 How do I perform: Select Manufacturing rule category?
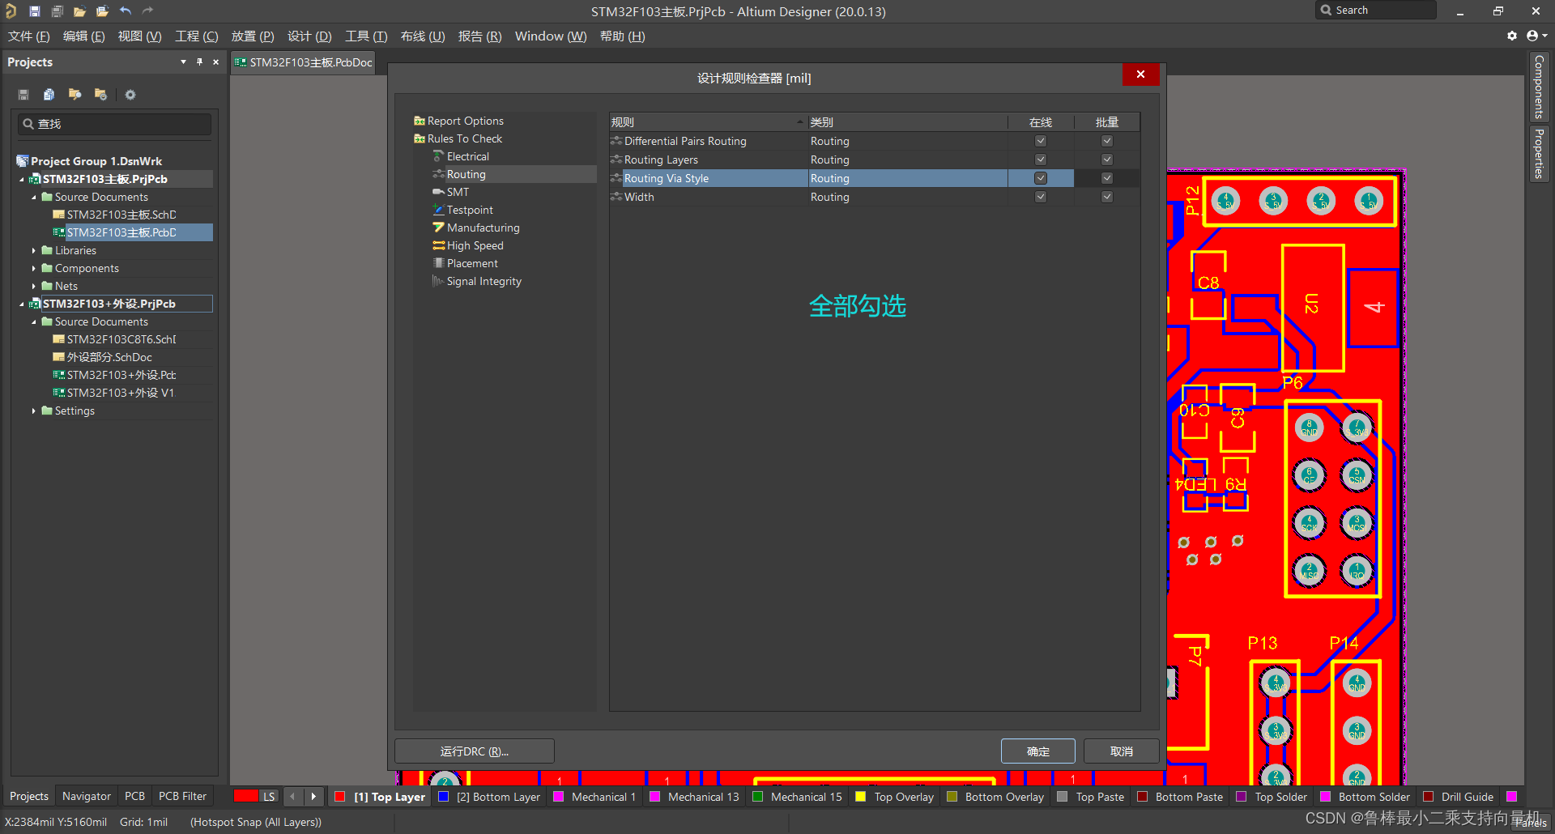coord(483,228)
